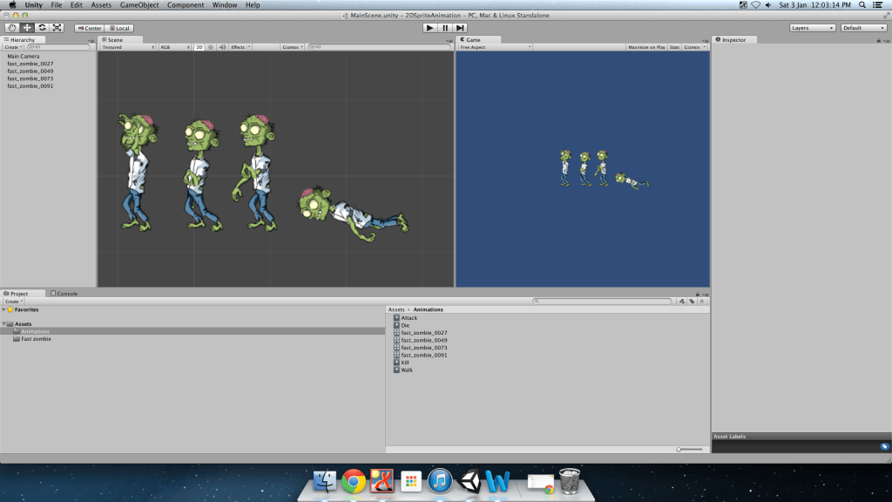Collapse the Assets folder arrow
The width and height of the screenshot is (892, 502).
[x=4, y=324]
